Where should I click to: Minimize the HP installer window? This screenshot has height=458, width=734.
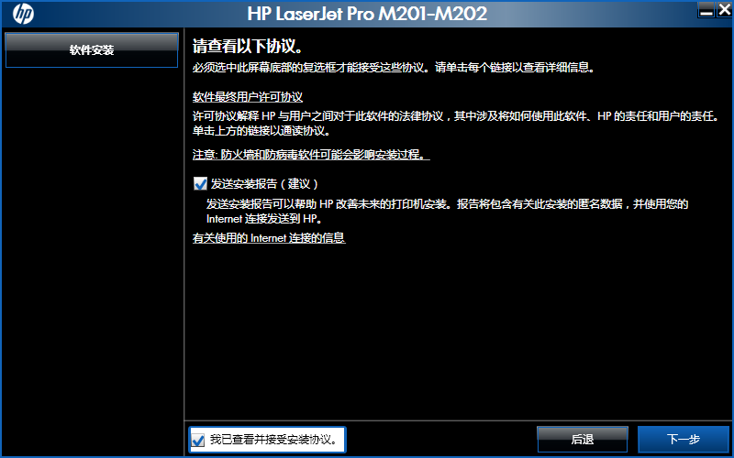[x=706, y=9]
